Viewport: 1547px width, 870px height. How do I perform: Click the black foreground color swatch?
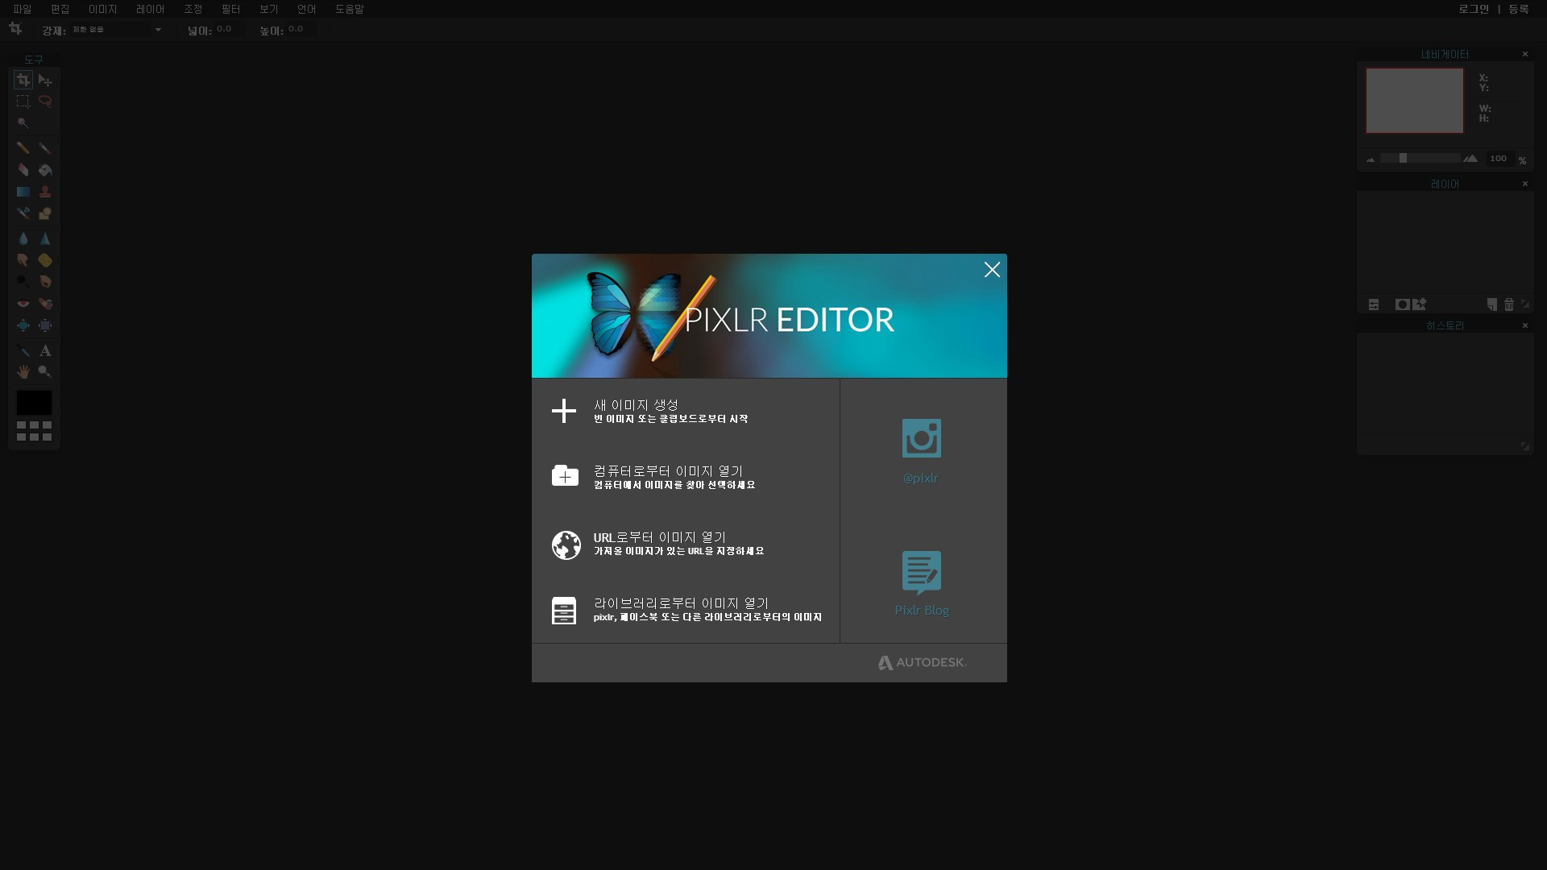pos(34,402)
